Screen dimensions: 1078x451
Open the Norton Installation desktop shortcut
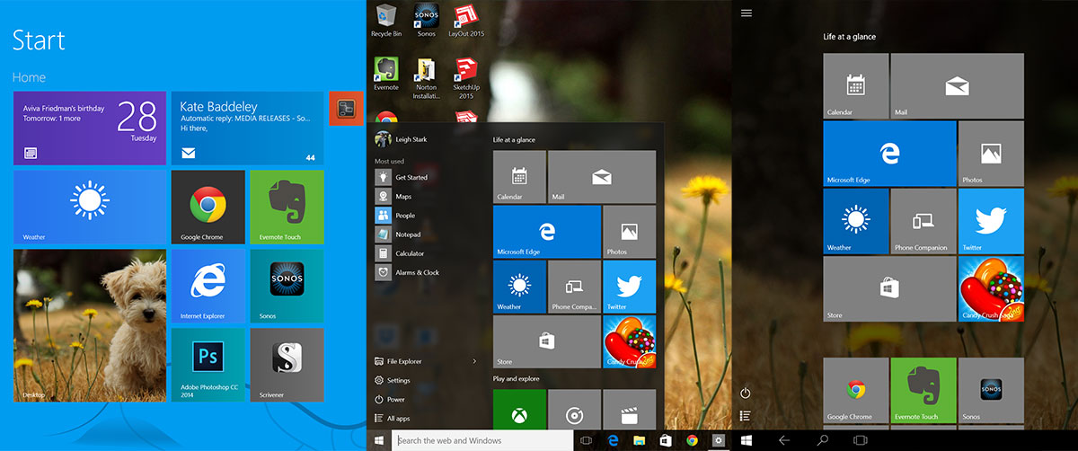(426, 78)
